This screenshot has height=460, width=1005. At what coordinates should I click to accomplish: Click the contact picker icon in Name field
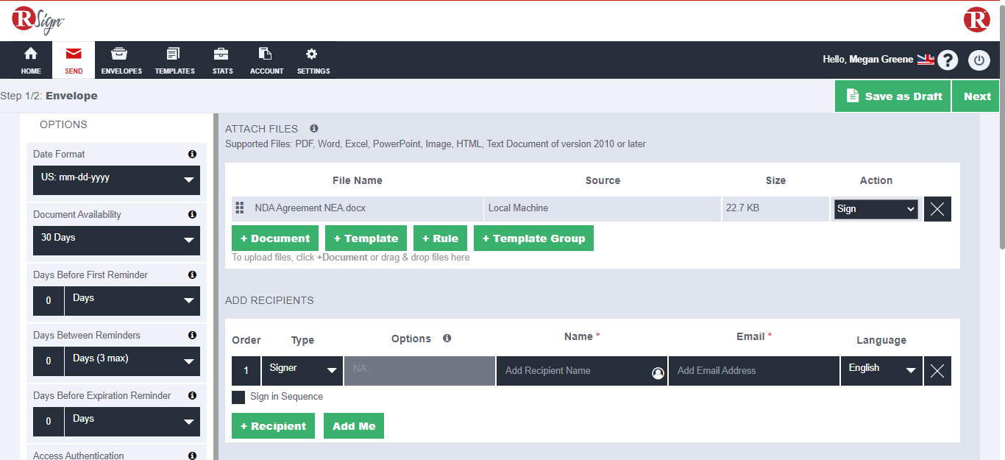[658, 374]
